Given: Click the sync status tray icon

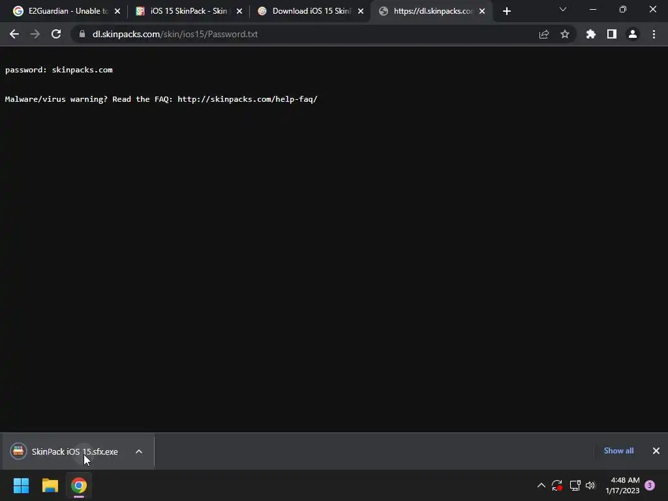Looking at the screenshot, I should pyautogui.click(x=557, y=485).
